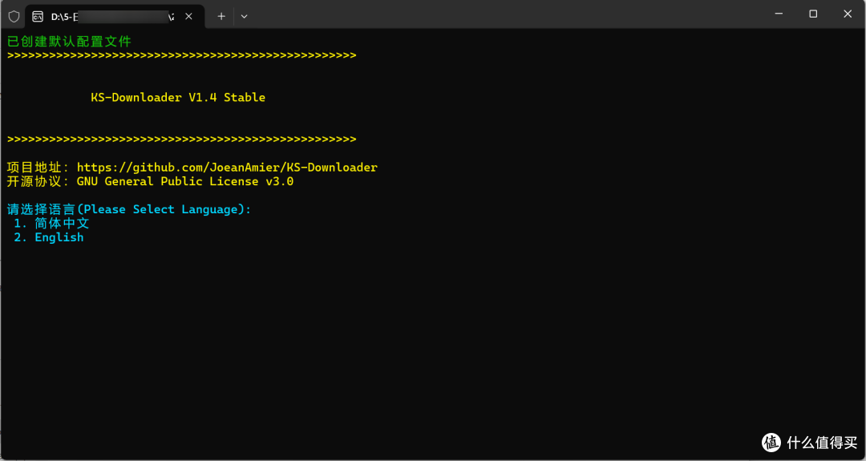Open a new terminal tab with plus
The image size is (866, 461).
(221, 17)
